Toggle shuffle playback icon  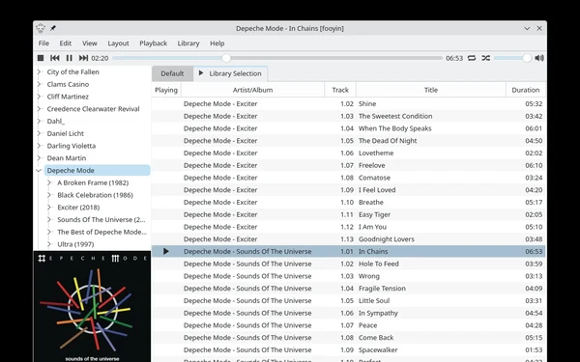[x=486, y=58]
